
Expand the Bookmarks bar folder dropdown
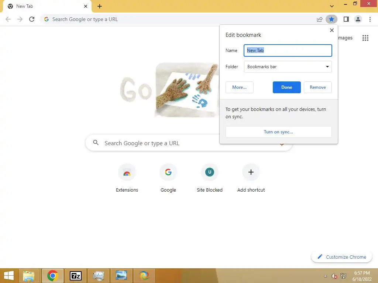point(288,67)
